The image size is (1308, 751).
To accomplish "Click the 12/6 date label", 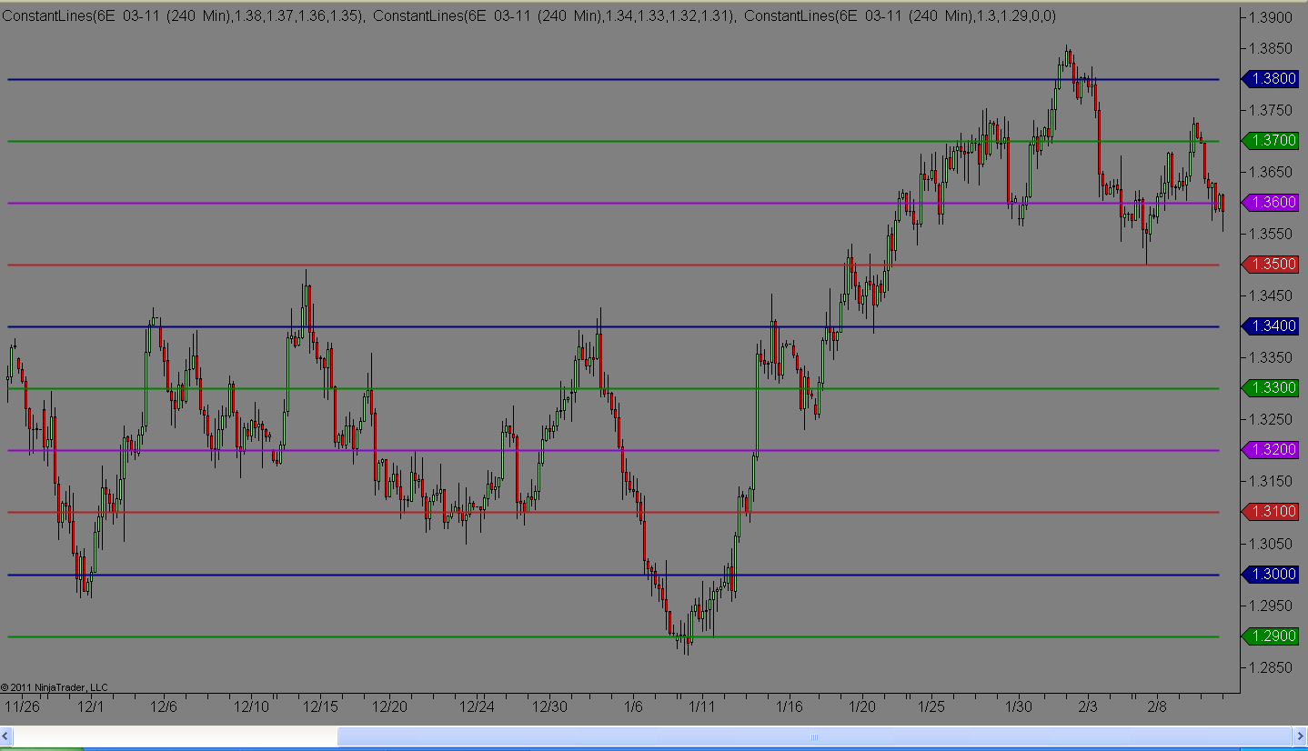I will pos(163,706).
